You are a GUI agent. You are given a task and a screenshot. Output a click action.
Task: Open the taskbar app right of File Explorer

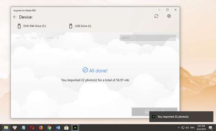[x=15, y=128]
